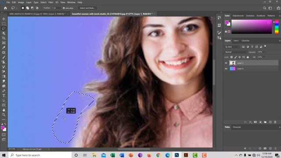Screen dimensions: 281x158
Task: Open the blend mode Normal dropdown
Action: tap(236, 52)
